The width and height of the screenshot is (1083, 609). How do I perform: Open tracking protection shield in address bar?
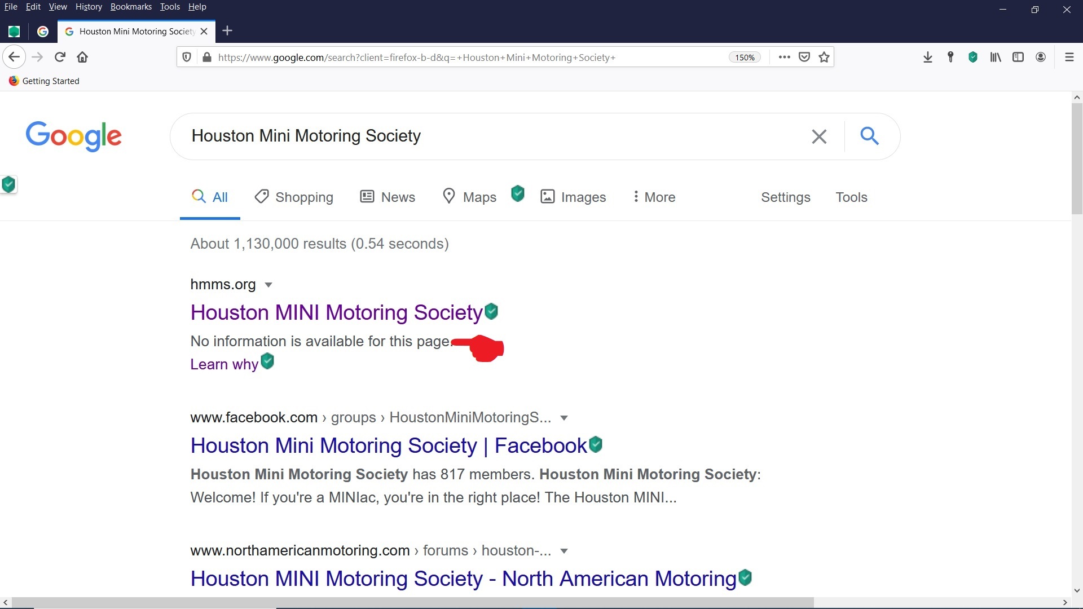pyautogui.click(x=187, y=57)
